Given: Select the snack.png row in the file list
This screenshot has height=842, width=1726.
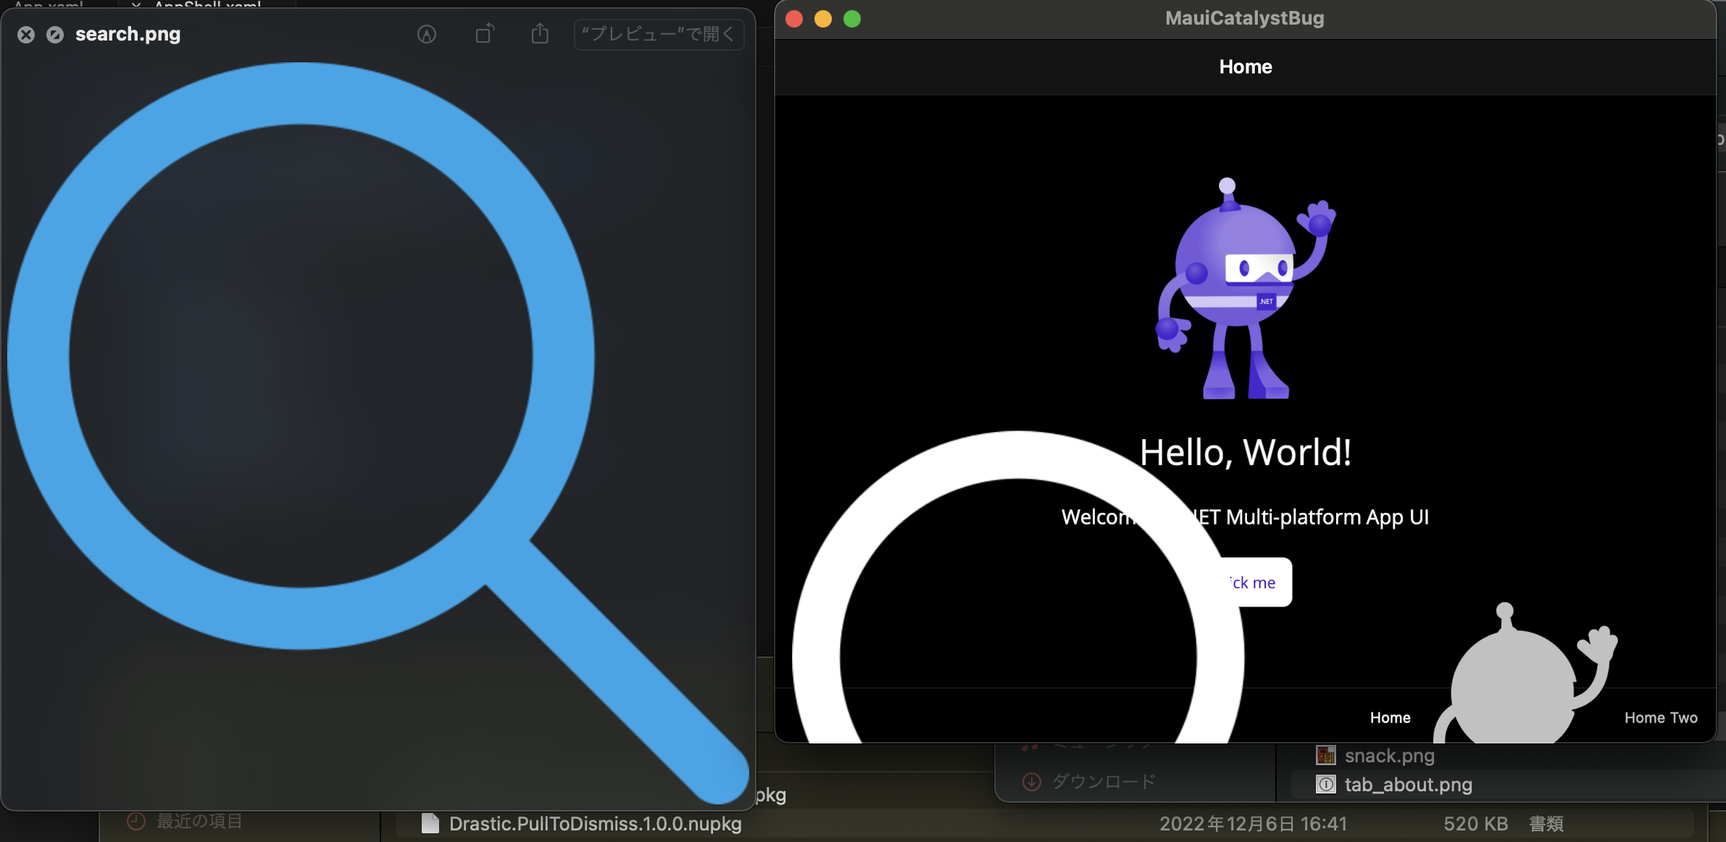Looking at the screenshot, I should (1389, 755).
